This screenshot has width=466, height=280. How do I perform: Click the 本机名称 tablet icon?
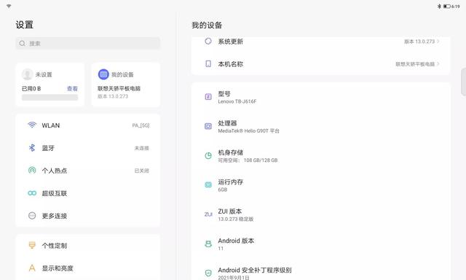coord(208,63)
